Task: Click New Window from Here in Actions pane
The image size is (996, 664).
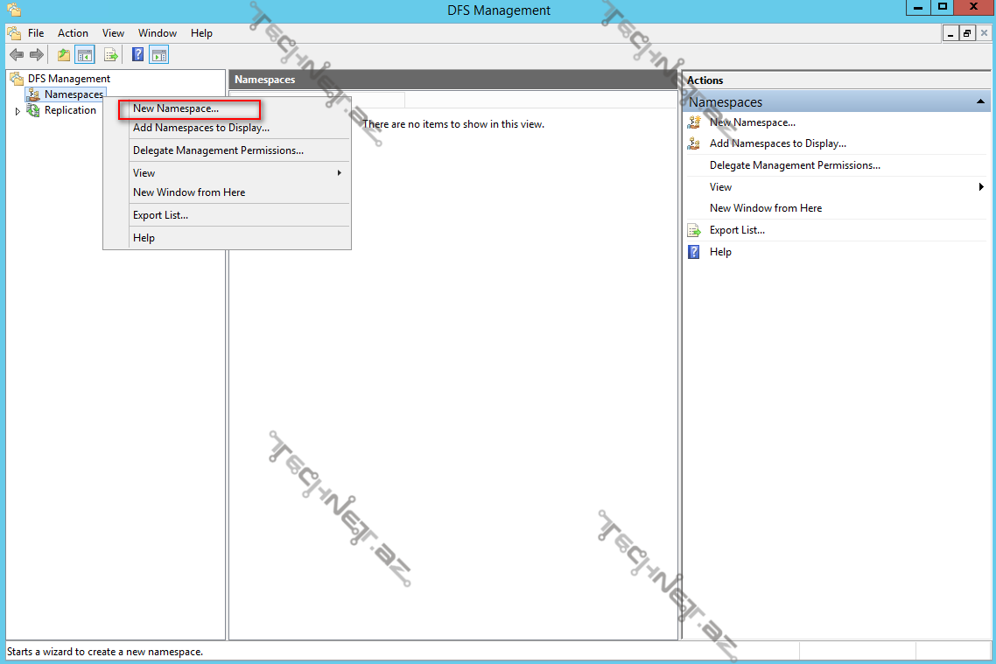Action: coord(766,208)
